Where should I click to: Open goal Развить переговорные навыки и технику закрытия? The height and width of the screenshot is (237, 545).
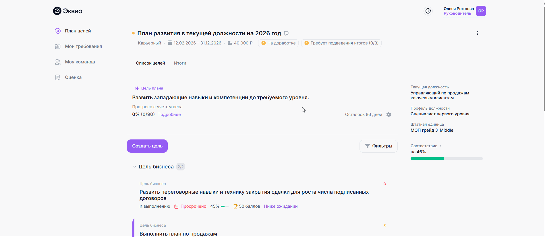[x=254, y=195]
